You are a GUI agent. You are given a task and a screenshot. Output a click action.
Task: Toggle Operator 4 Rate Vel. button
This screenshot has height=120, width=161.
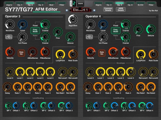(102, 53)
